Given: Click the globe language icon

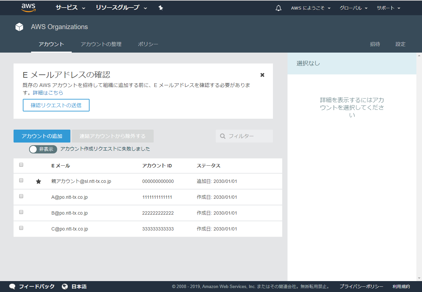Looking at the screenshot, I should pos(65,286).
